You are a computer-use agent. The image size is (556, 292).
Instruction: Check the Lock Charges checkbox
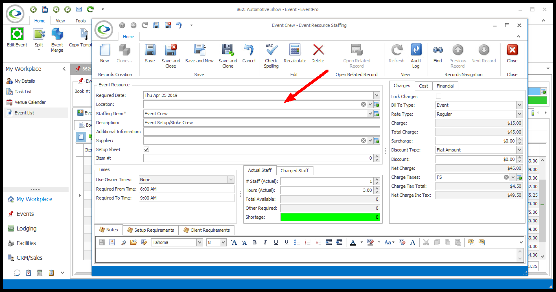pyautogui.click(x=438, y=97)
